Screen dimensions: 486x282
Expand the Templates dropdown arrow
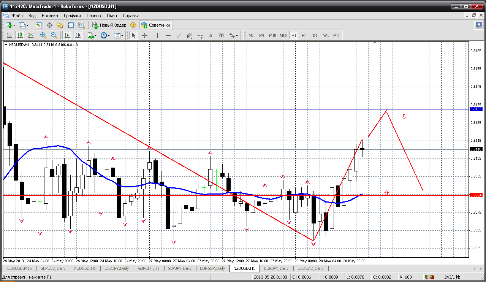[x=122, y=36]
